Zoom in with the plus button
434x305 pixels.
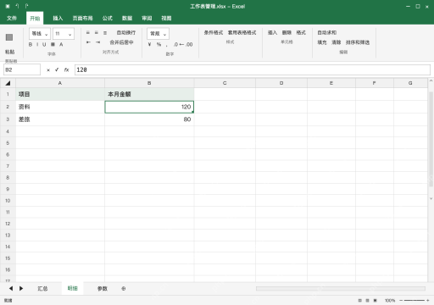428,301
